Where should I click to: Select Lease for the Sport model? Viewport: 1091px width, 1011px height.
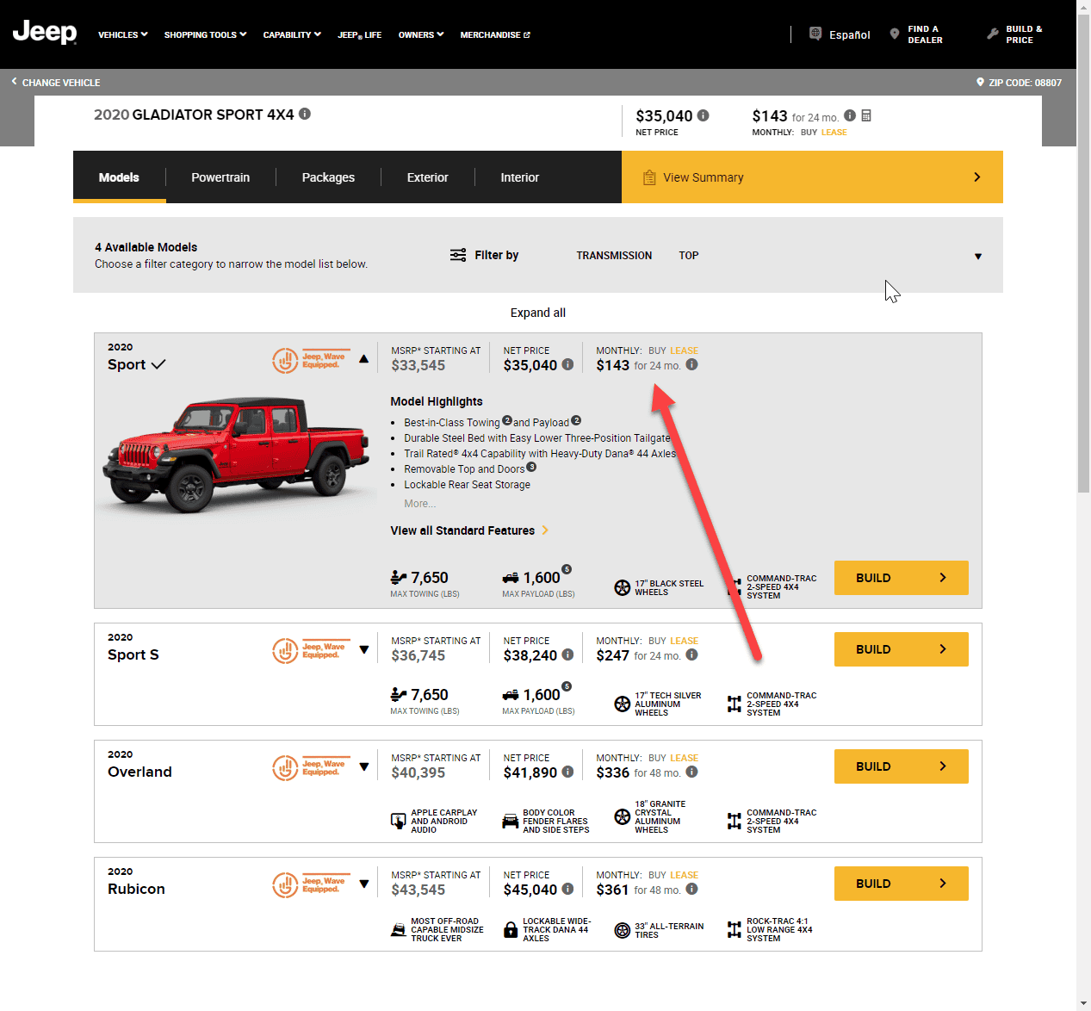point(685,350)
